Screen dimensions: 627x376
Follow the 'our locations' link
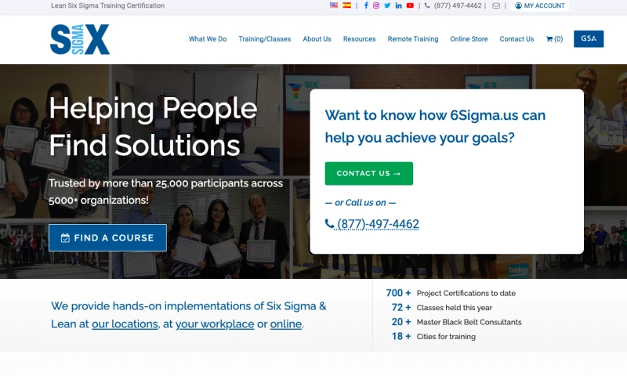click(x=125, y=324)
